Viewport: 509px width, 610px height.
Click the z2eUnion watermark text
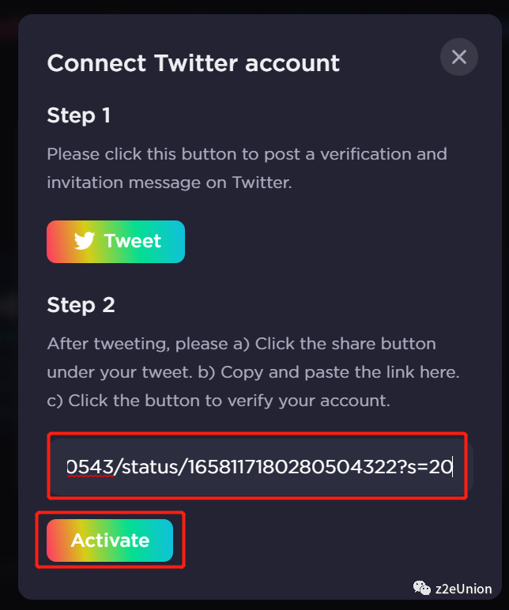(x=463, y=589)
